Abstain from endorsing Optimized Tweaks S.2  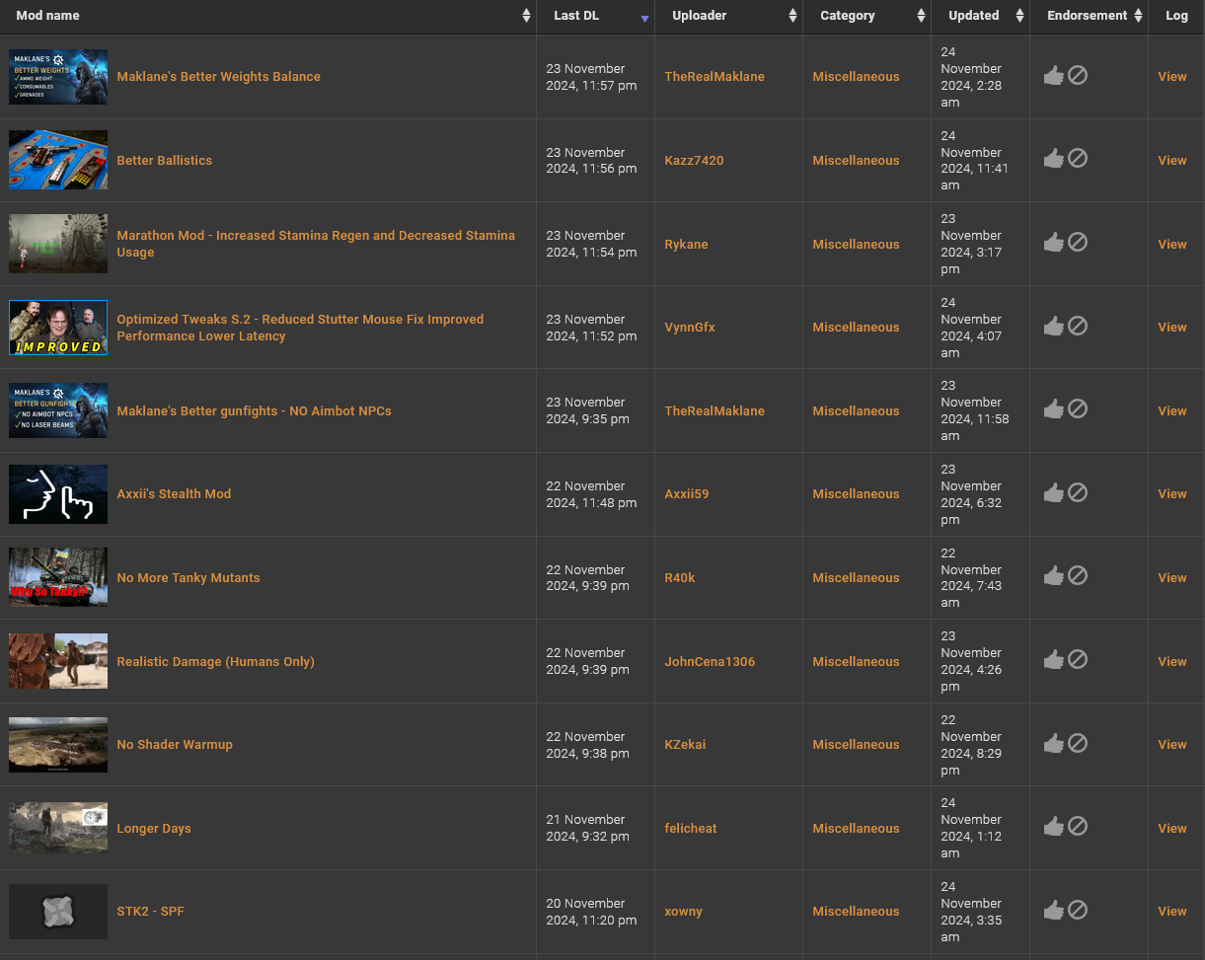(1078, 326)
